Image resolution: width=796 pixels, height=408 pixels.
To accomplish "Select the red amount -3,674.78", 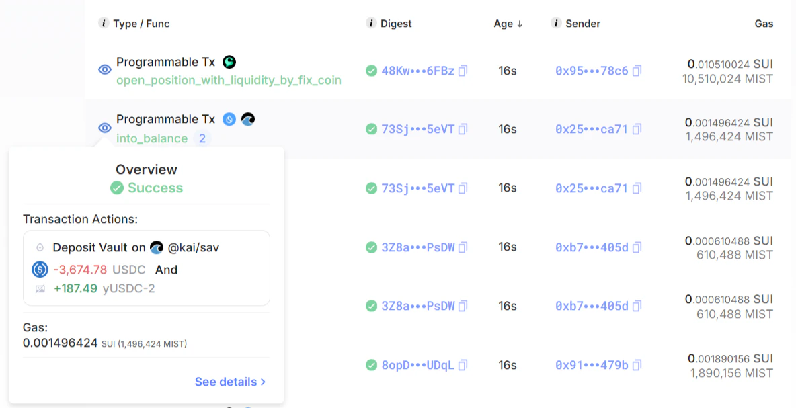I will pos(80,270).
